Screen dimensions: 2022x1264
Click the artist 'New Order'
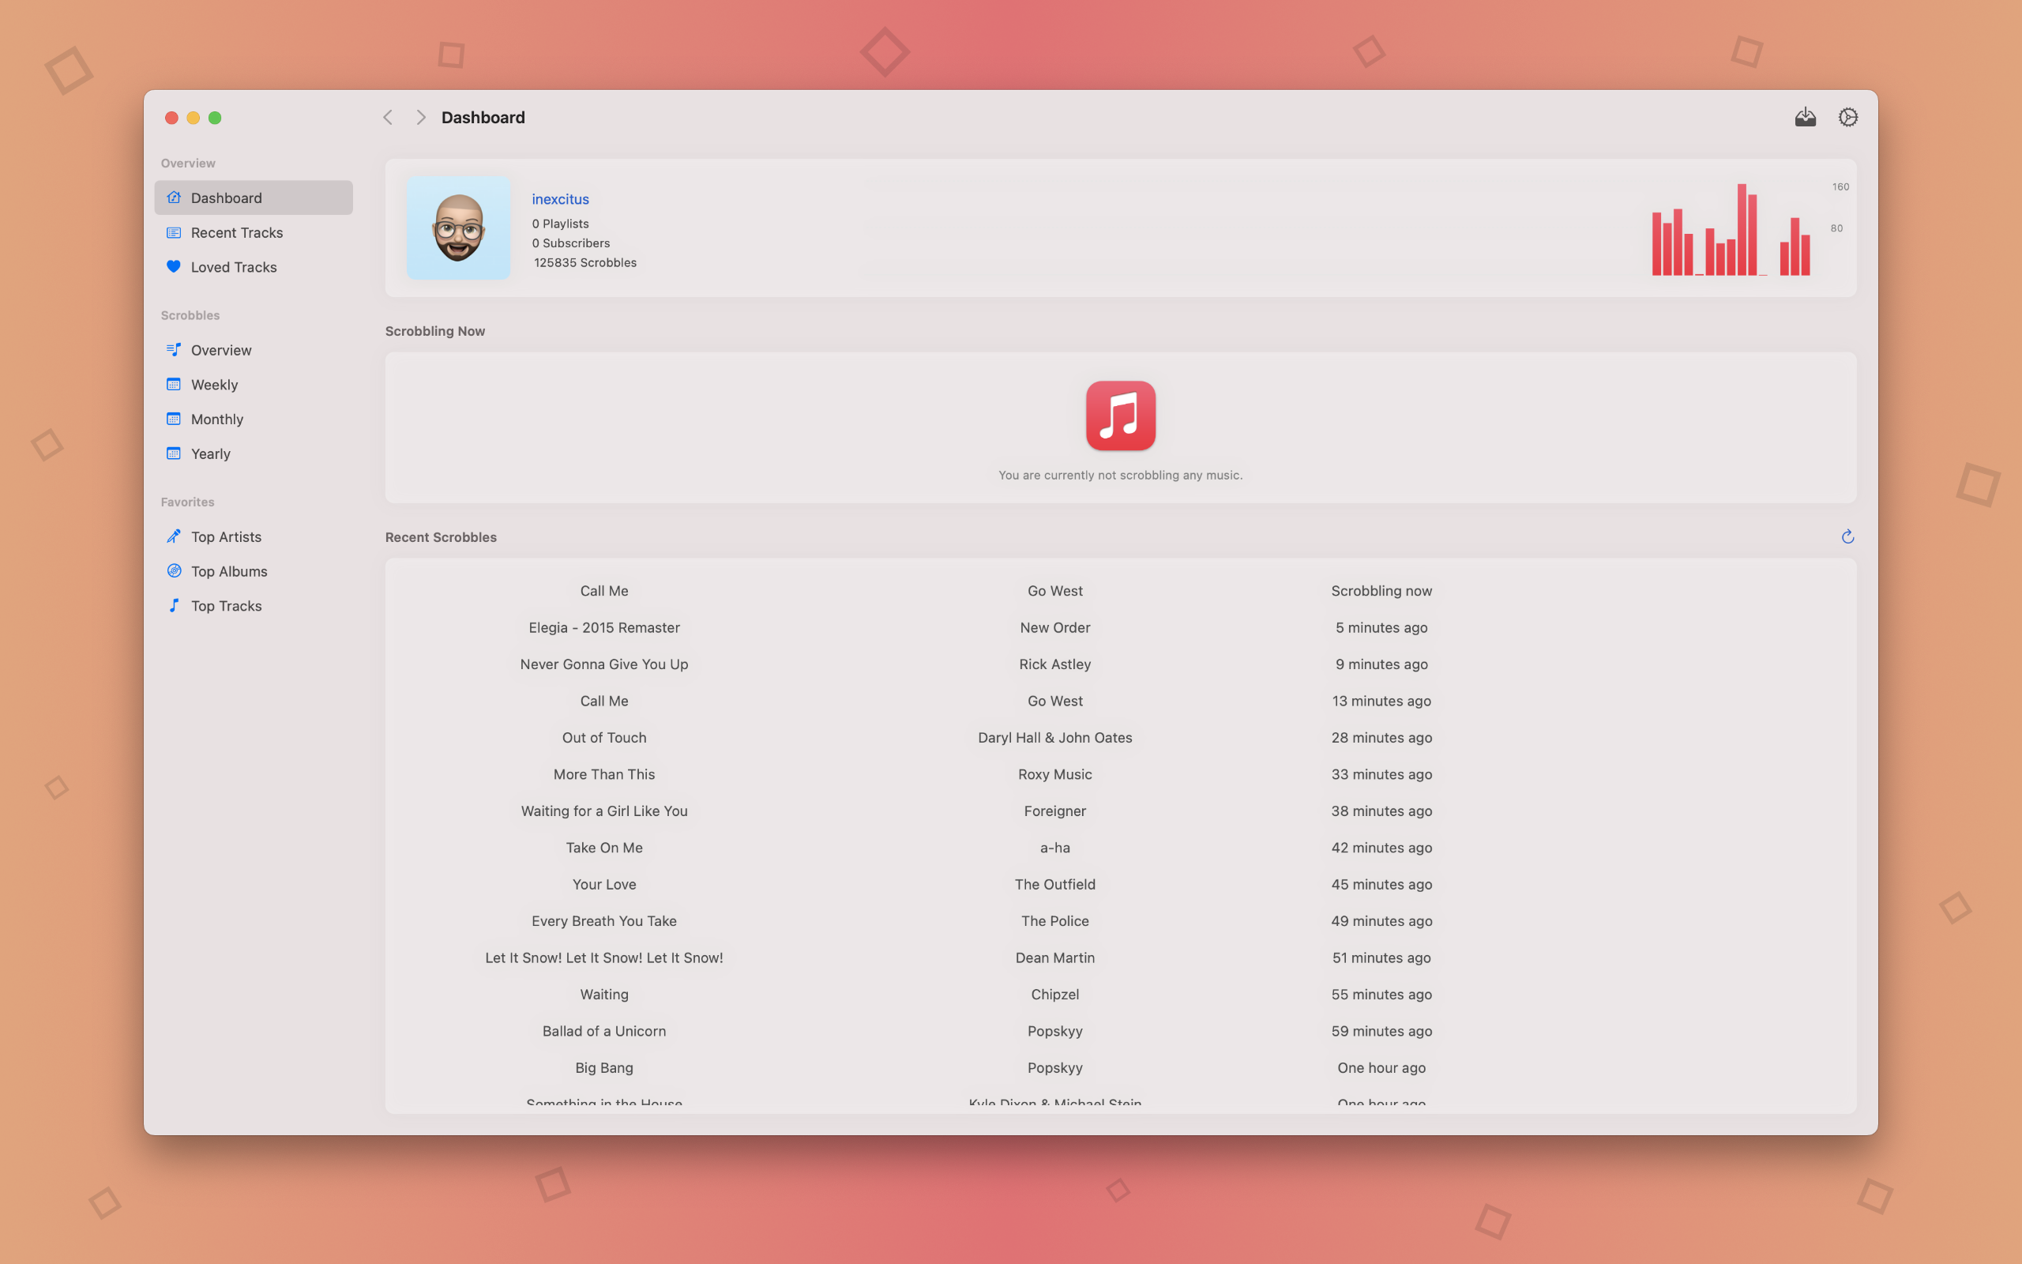pos(1054,627)
